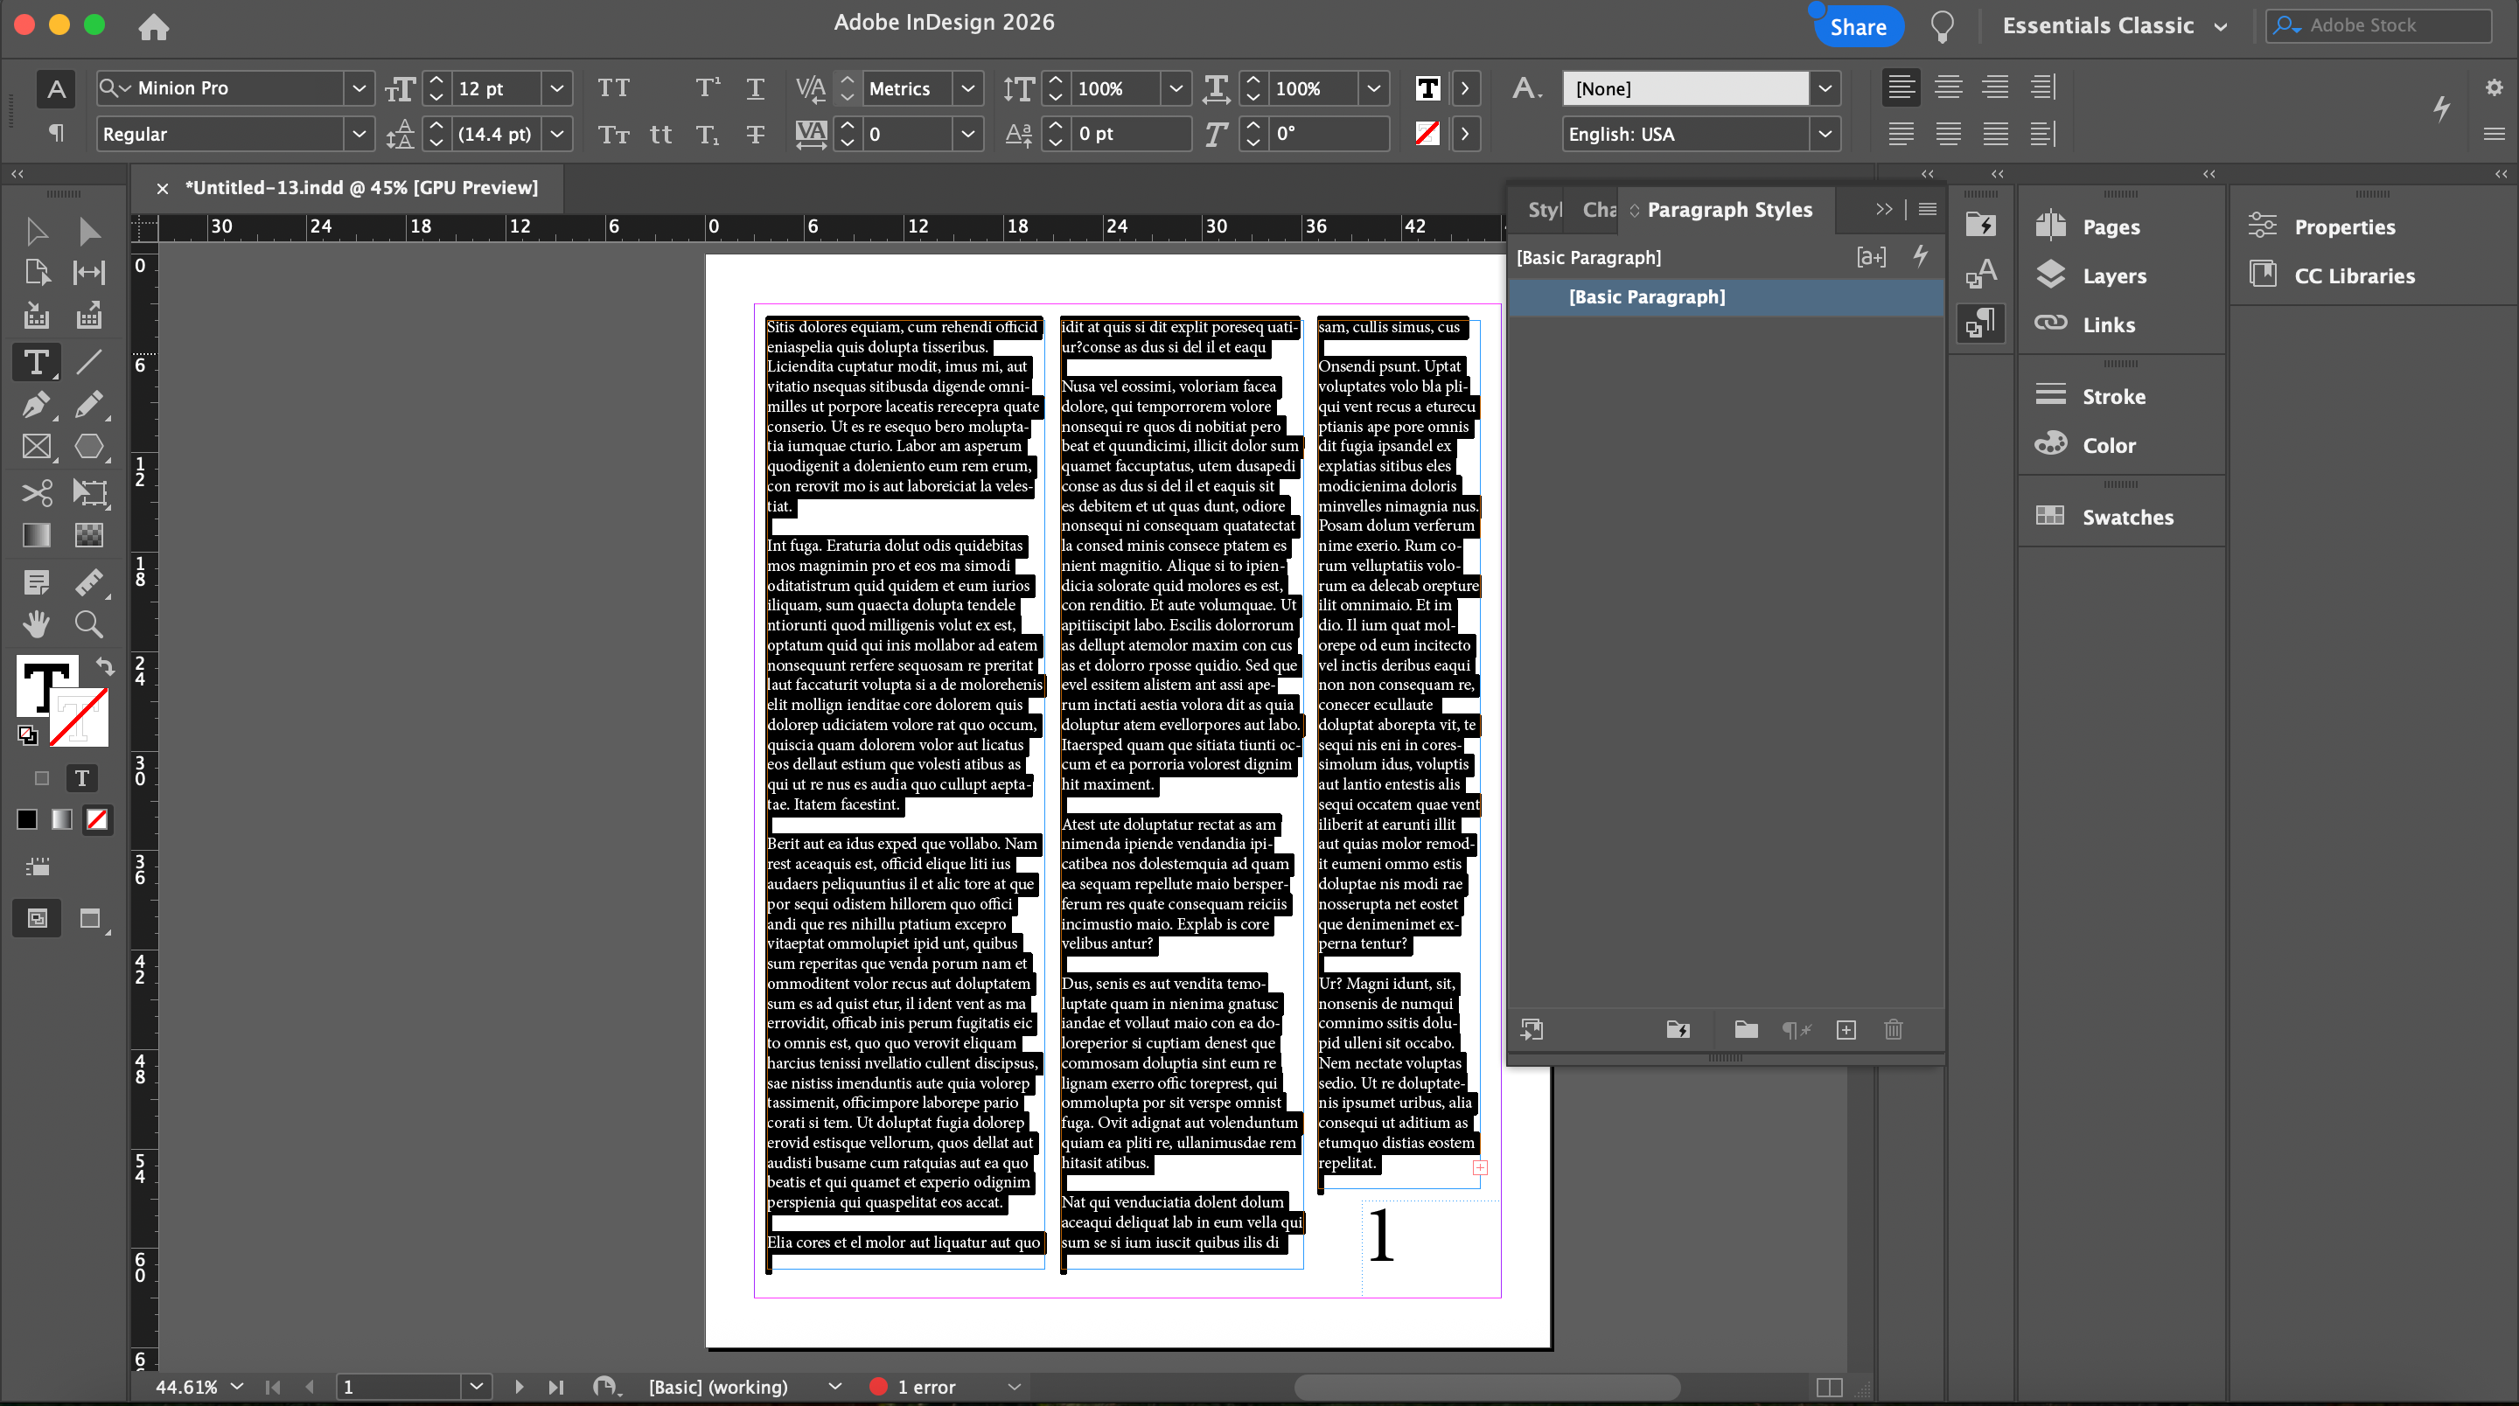This screenshot has height=1406, width=2519.
Task: Toggle All Caps formatting button
Action: pyautogui.click(x=613, y=88)
